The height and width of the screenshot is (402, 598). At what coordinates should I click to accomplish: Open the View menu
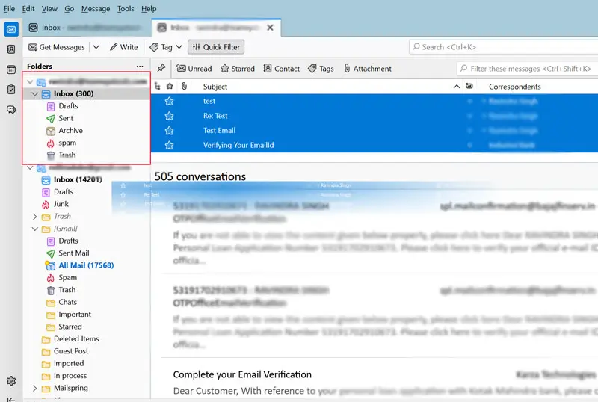[49, 9]
